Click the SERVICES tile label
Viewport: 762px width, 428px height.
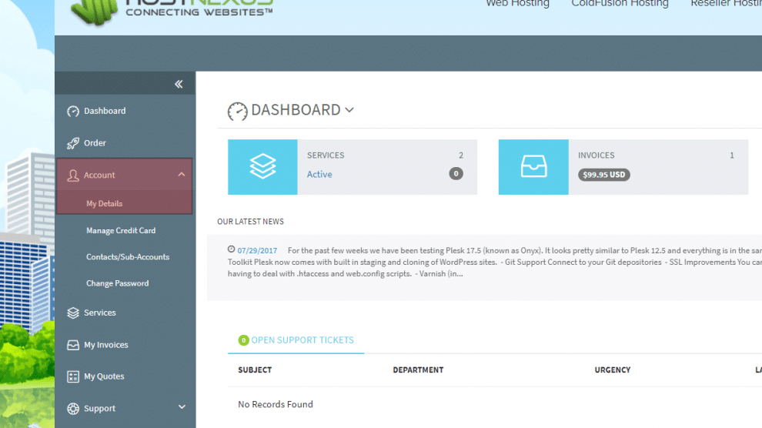[x=325, y=155]
